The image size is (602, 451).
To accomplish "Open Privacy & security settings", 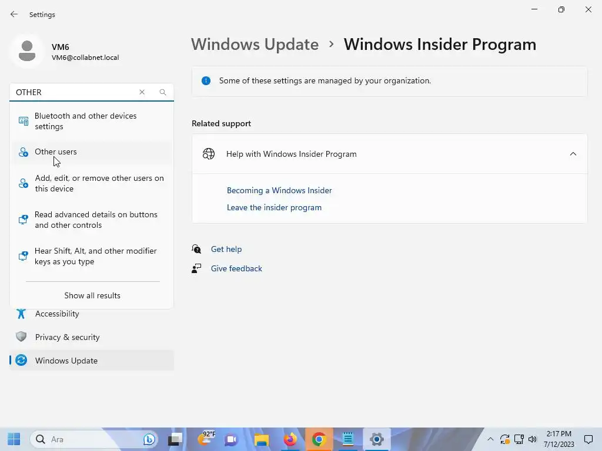I will click(91, 337).
